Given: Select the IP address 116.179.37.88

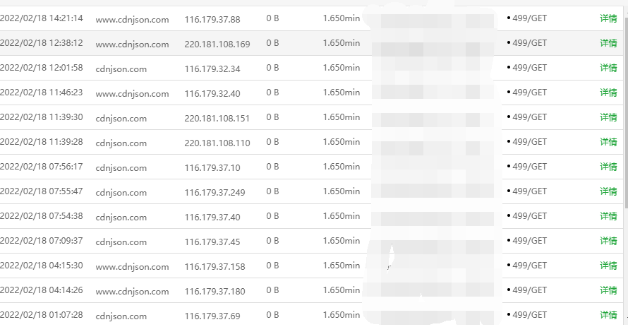Looking at the screenshot, I should [212, 20].
